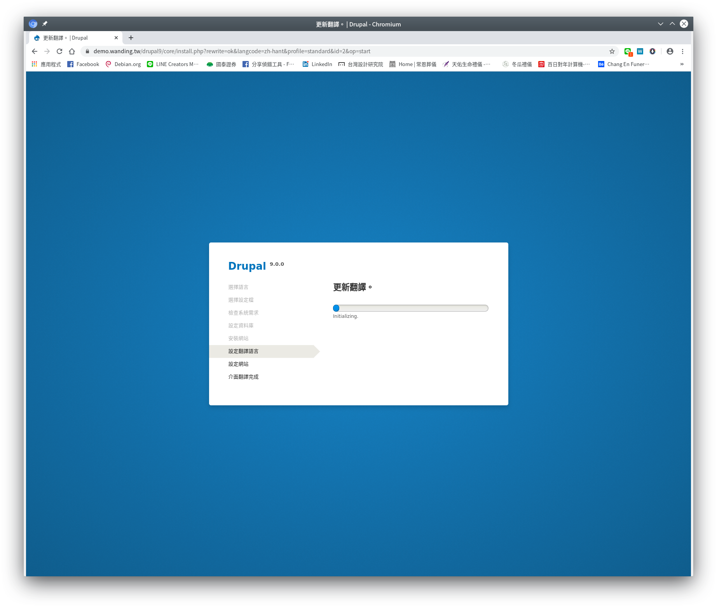The image size is (717, 607).
Task: Click the user profile avatar icon
Action: pyautogui.click(x=670, y=51)
